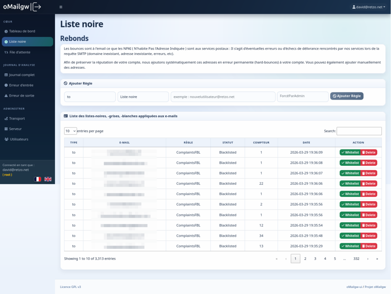Switch language with the UK flag
391x294 pixels.
(x=48, y=179)
